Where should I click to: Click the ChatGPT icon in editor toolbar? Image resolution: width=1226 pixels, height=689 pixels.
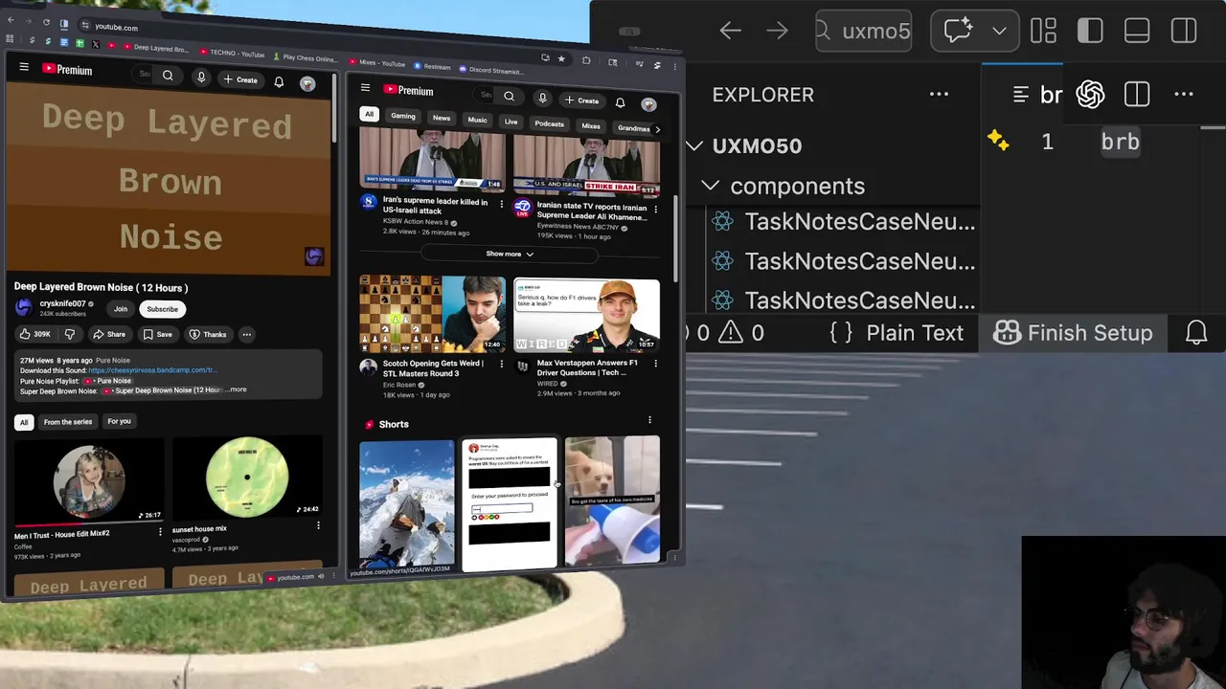1090,94
